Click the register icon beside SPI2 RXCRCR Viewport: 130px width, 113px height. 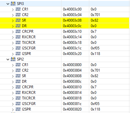click(x=18, y=93)
